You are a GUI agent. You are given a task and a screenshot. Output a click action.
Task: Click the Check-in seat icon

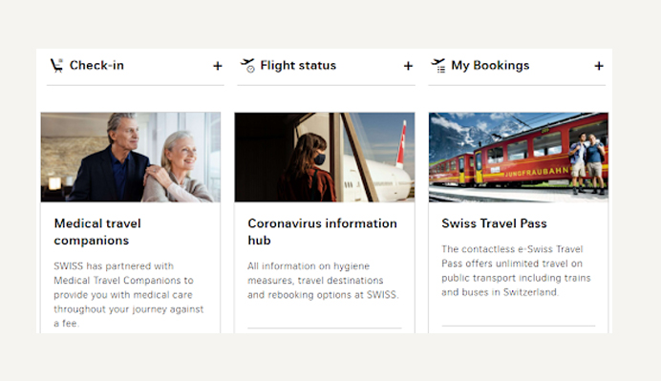pos(56,65)
